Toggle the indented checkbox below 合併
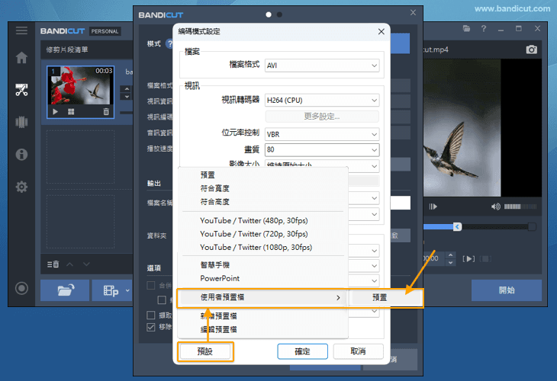The width and height of the screenshot is (557, 381). [162, 300]
